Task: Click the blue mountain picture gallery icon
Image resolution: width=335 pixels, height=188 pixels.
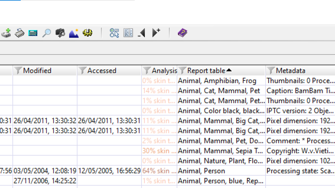Action: pyautogui.click(x=74, y=33)
